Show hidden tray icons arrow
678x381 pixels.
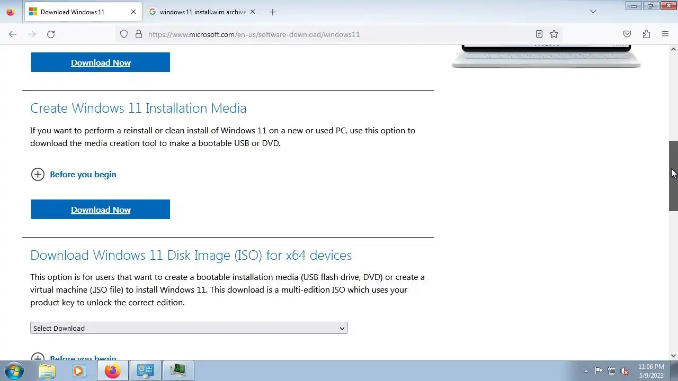point(586,371)
